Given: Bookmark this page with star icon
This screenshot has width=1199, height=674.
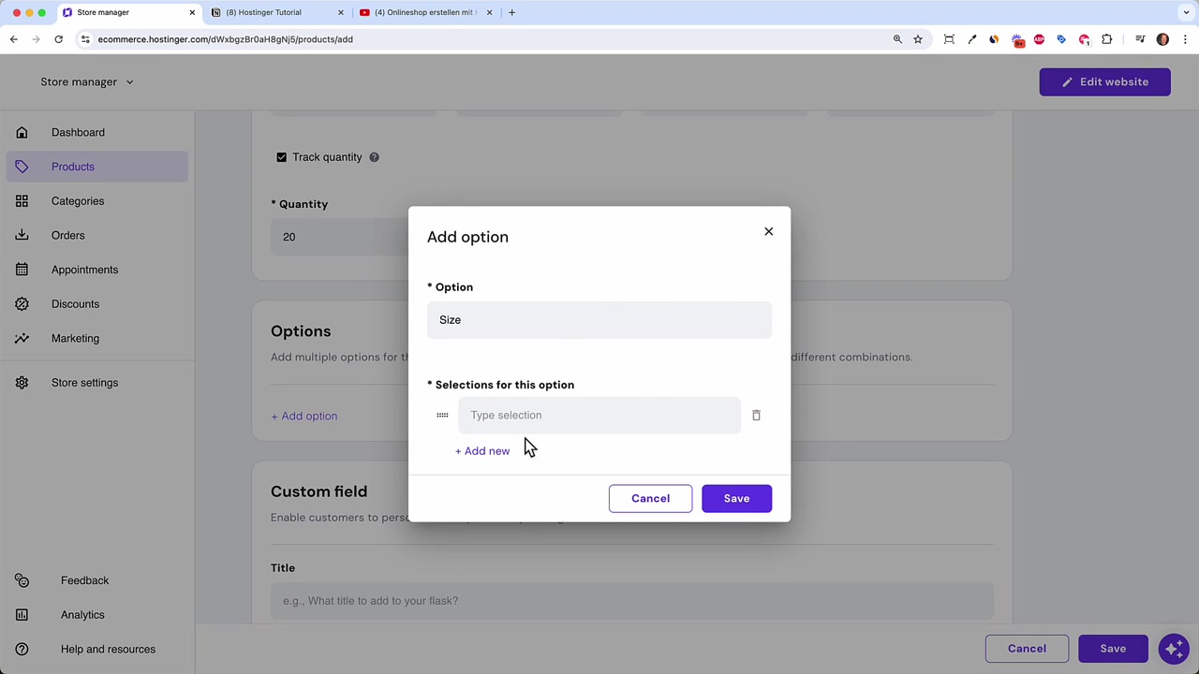Looking at the screenshot, I should click(x=918, y=39).
